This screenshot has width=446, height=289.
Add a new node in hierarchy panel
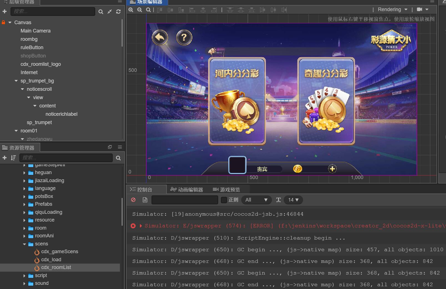(x=4, y=11)
